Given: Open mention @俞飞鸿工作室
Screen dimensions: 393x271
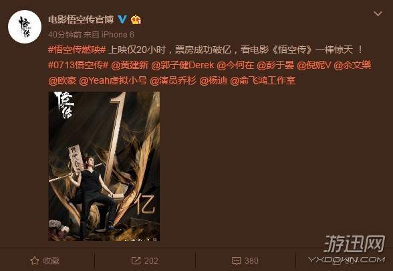Looking at the screenshot, I should pyautogui.click(x=263, y=81).
